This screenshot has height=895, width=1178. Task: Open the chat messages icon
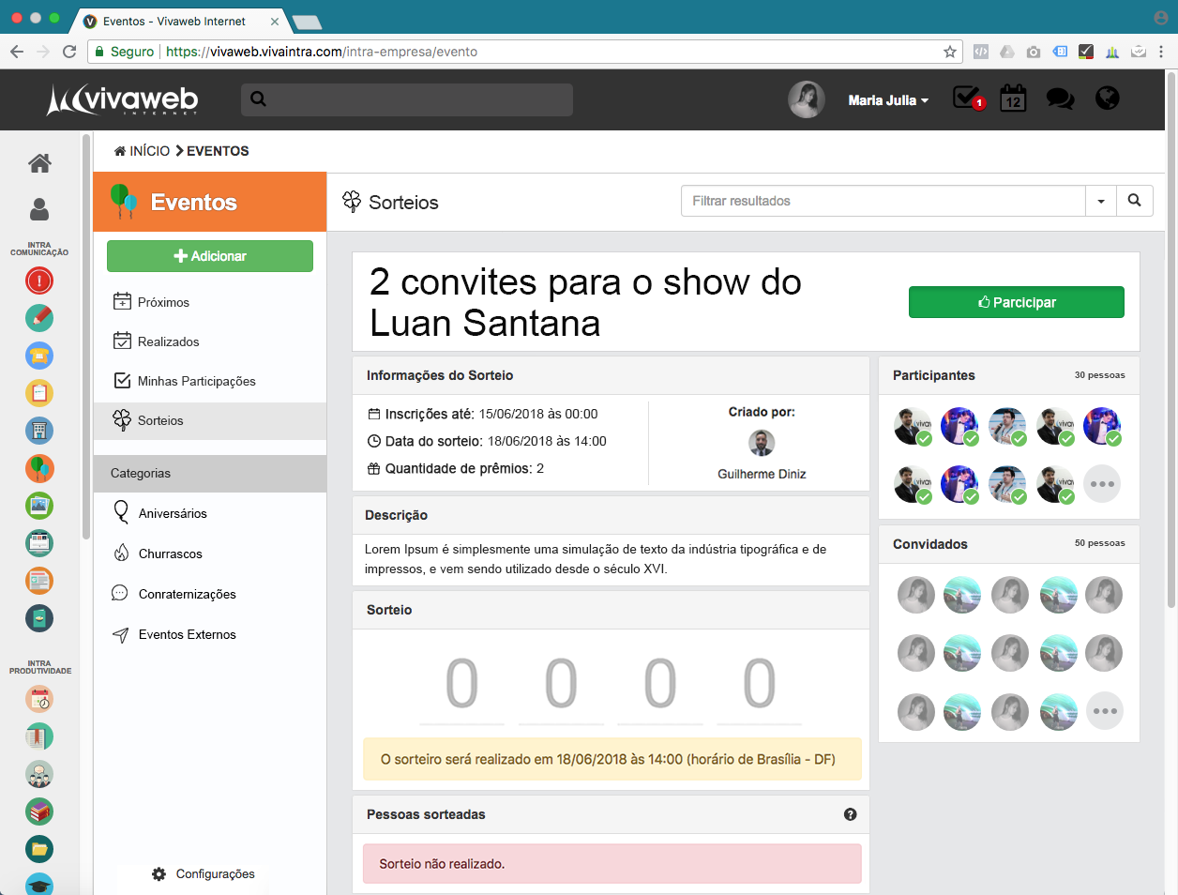(1060, 99)
